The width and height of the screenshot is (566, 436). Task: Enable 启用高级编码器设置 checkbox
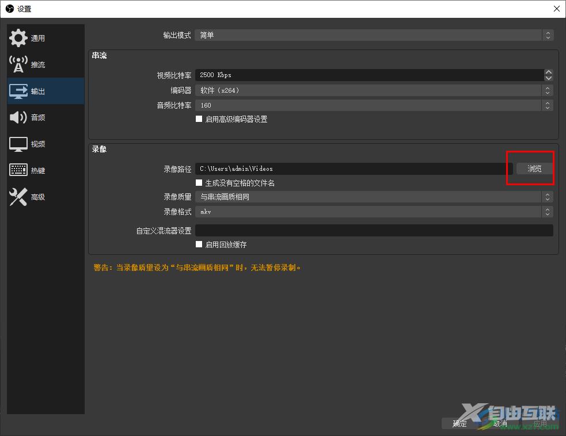199,119
